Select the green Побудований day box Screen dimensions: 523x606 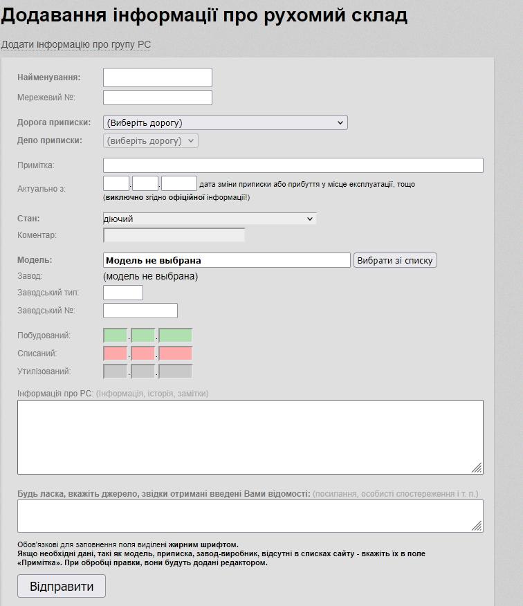pos(116,335)
